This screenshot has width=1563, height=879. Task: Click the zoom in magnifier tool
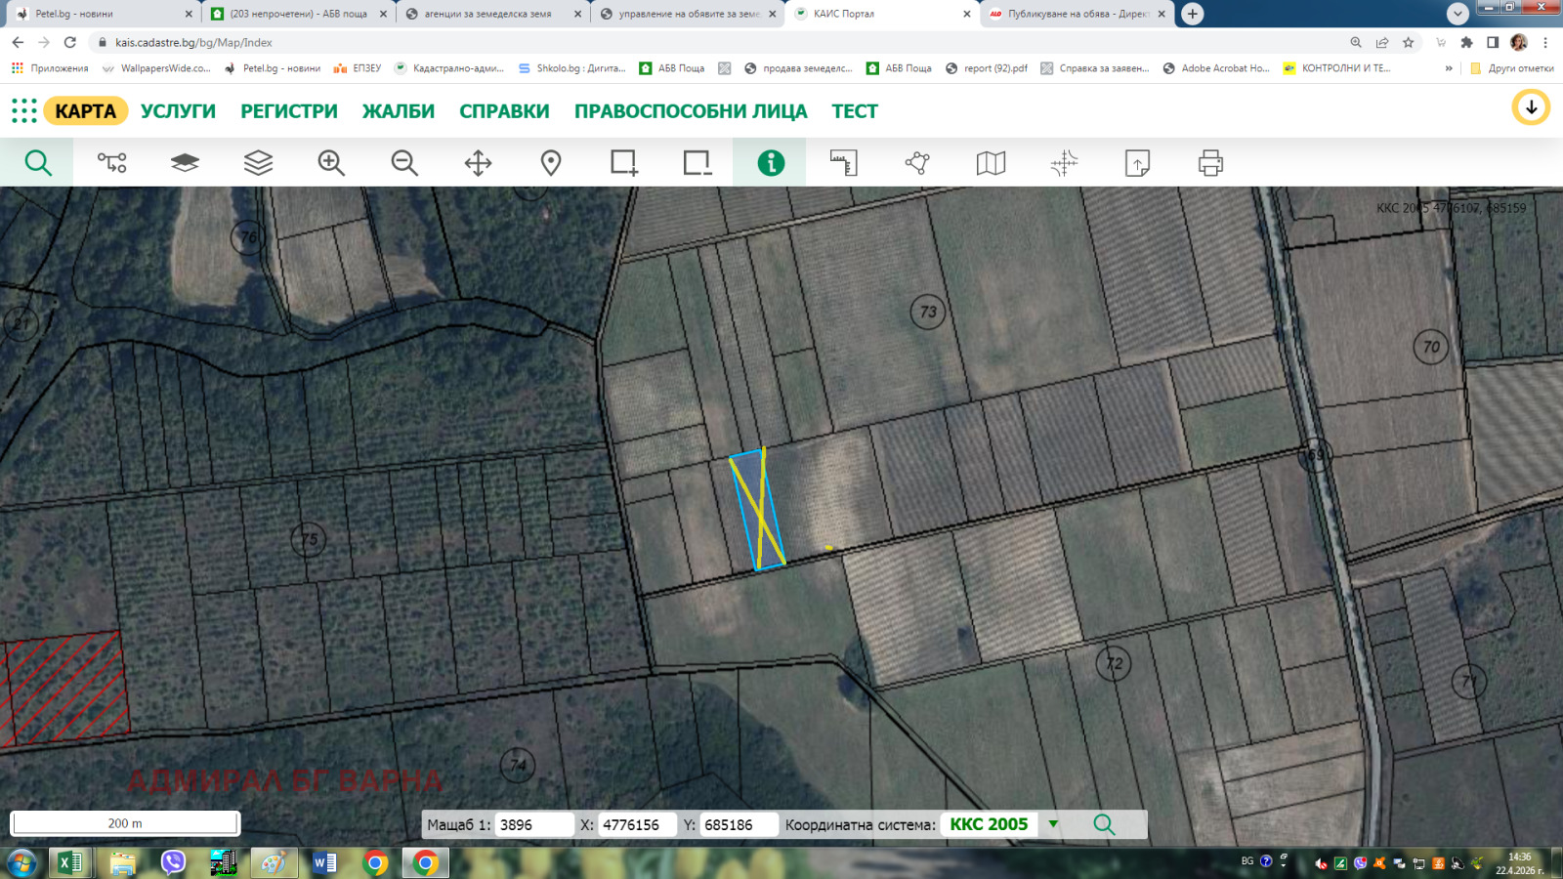[x=331, y=162]
